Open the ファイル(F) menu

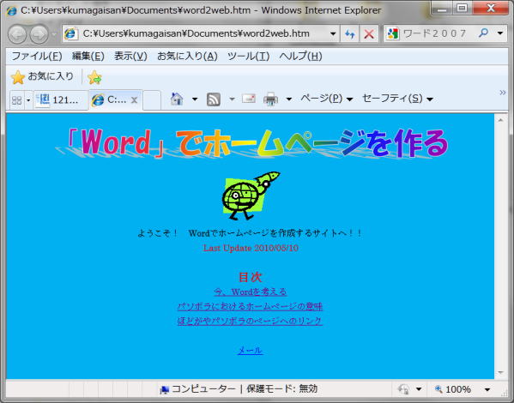pyautogui.click(x=37, y=57)
